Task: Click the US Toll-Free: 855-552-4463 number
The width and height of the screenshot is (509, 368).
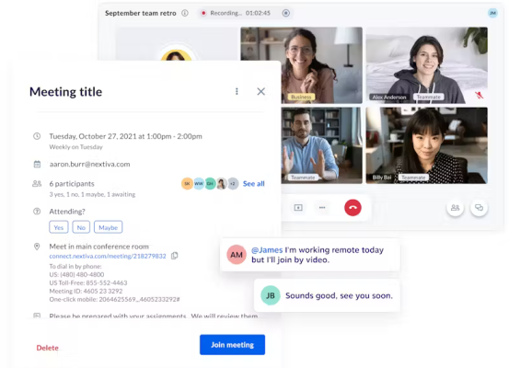Action: [x=88, y=282]
